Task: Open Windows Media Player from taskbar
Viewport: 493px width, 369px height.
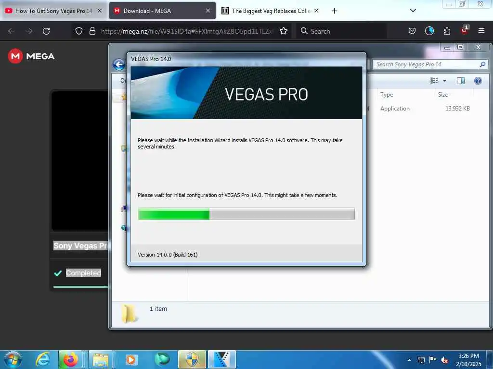Action: pyautogui.click(x=131, y=359)
